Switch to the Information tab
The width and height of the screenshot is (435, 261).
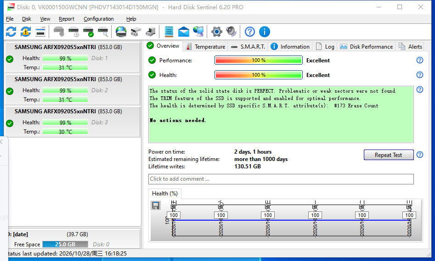tap(290, 46)
